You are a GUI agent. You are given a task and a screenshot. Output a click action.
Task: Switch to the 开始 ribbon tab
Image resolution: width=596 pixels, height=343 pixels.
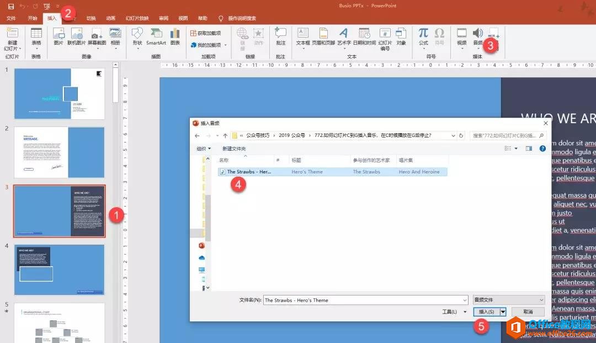[x=32, y=18]
